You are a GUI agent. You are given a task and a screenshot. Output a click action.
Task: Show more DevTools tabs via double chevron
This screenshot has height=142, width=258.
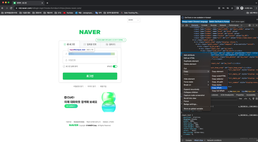point(241,25)
